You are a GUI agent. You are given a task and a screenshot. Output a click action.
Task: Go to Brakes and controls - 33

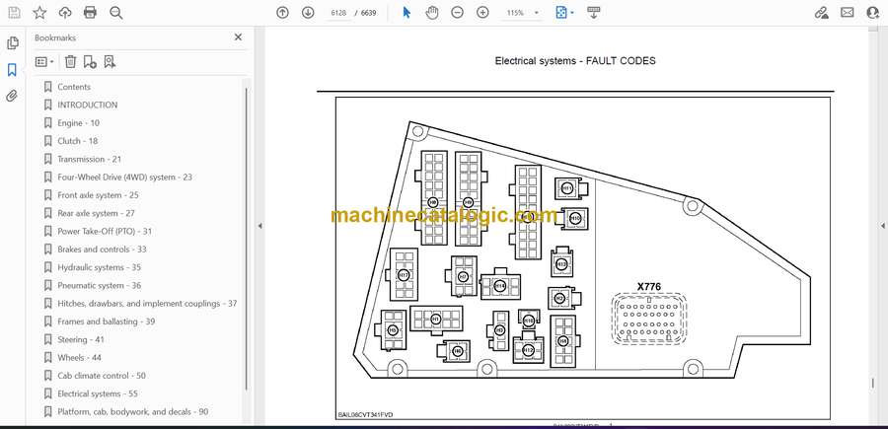point(102,250)
